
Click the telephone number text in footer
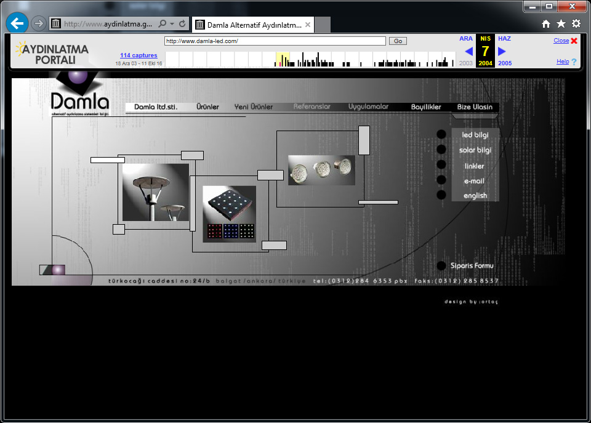click(360, 281)
